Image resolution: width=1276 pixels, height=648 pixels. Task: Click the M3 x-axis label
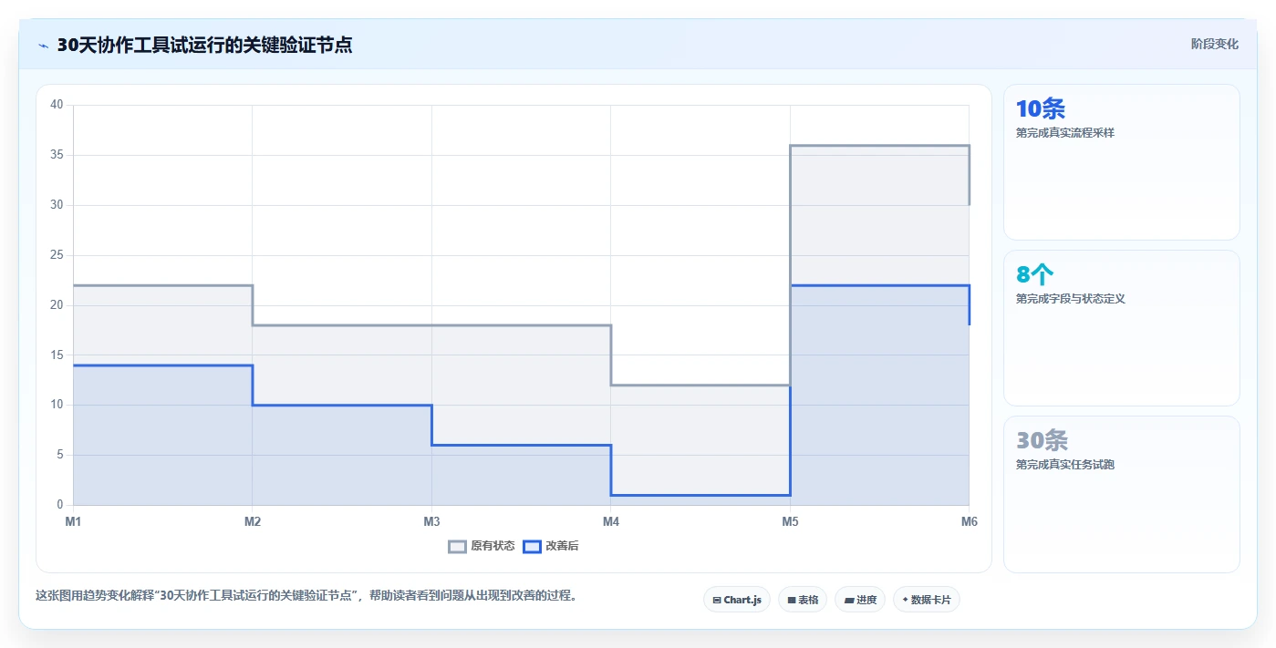431,522
